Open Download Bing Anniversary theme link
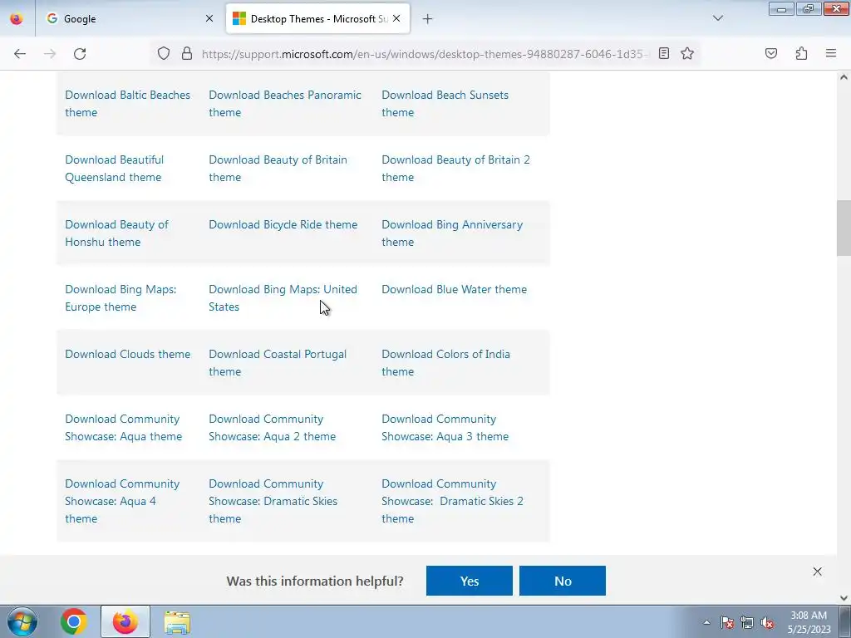This screenshot has width=851, height=638. pyautogui.click(x=452, y=233)
